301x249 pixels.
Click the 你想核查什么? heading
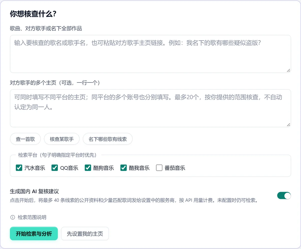(x=33, y=14)
